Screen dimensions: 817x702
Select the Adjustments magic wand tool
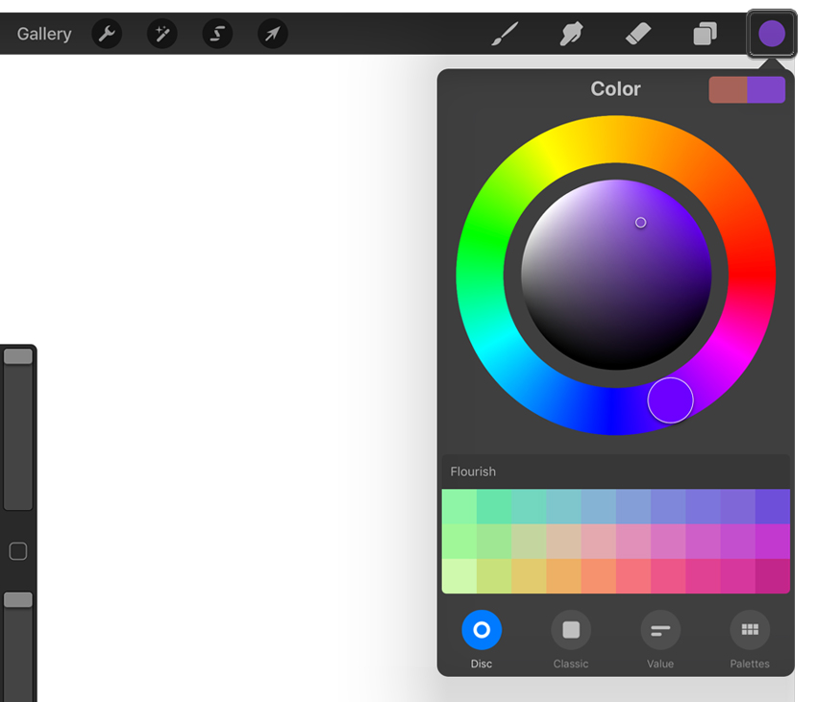(161, 34)
